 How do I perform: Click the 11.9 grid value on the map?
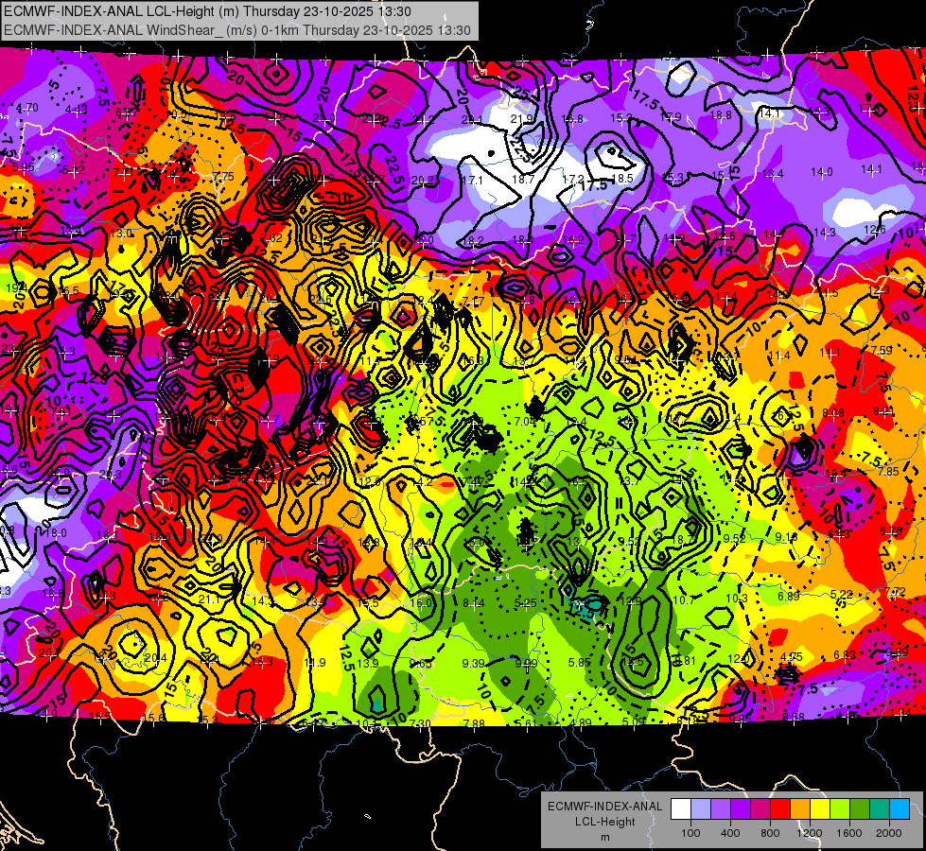point(315,663)
